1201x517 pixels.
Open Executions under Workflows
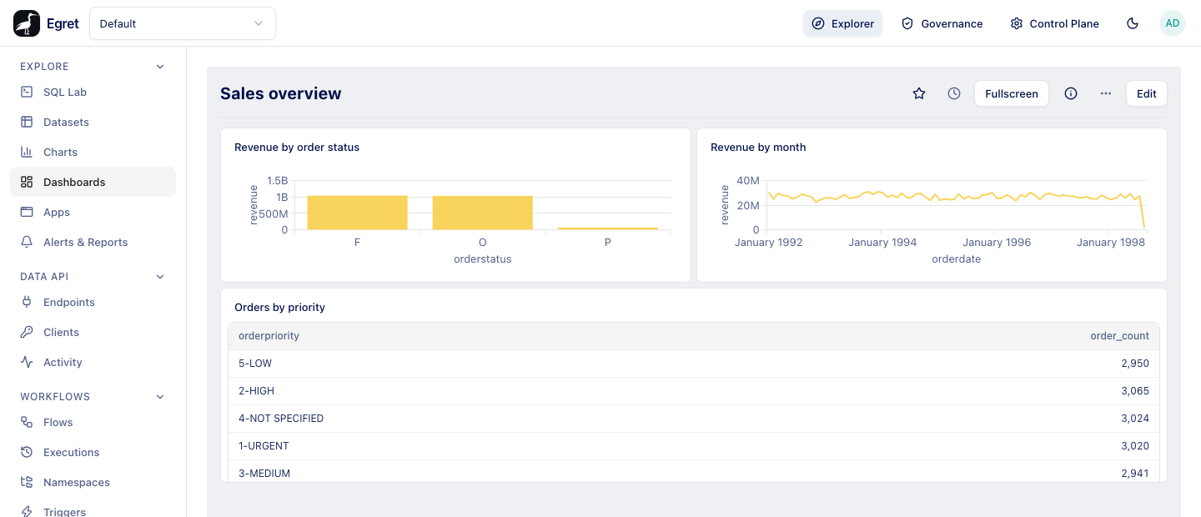click(93, 452)
